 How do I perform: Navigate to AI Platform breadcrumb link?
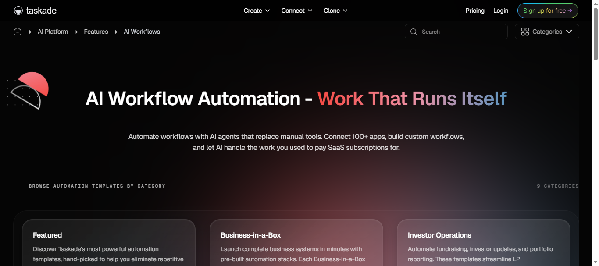[53, 32]
